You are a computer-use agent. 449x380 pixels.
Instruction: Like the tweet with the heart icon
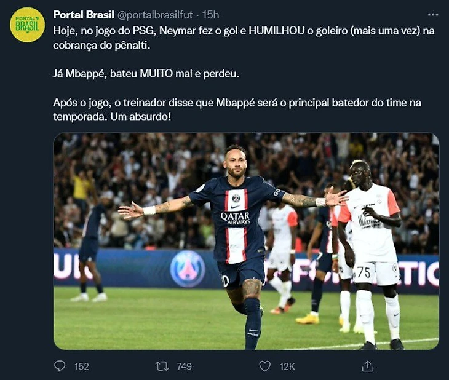pyautogui.click(x=264, y=366)
